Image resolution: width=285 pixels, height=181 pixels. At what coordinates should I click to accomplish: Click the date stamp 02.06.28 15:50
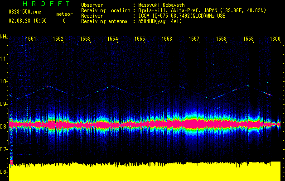click(28, 21)
